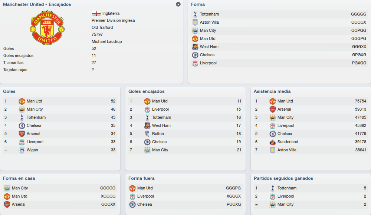Open Michael Laudrup manager link
371x215 pixels.
pos(107,41)
